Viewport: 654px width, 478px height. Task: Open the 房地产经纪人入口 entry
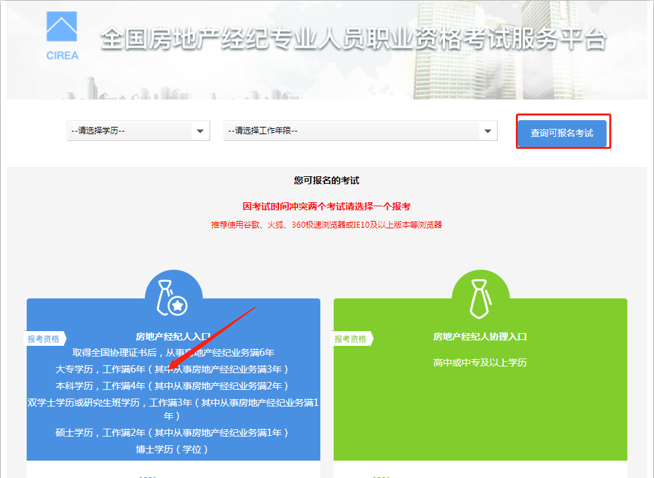point(173,336)
